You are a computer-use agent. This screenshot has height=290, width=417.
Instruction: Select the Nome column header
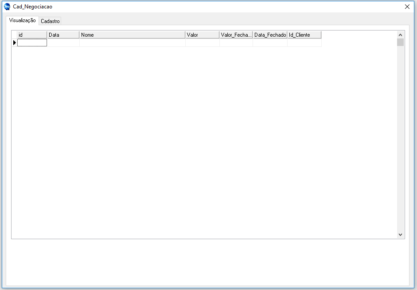click(132, 35)
